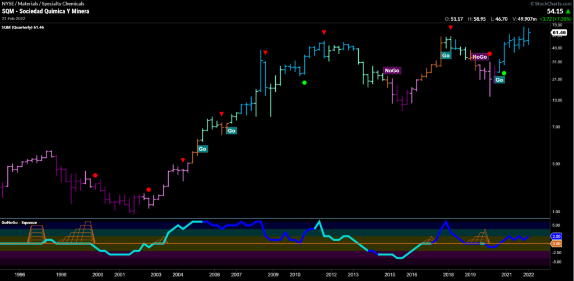Viewport: 574px width, 281px height.
Task: Click the 21-Feb-2022 date text
Action: pyautogui.click(x=12, y=18)
